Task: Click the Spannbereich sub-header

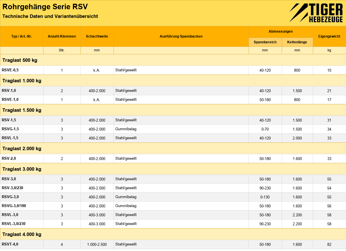Action: point(265,42)
